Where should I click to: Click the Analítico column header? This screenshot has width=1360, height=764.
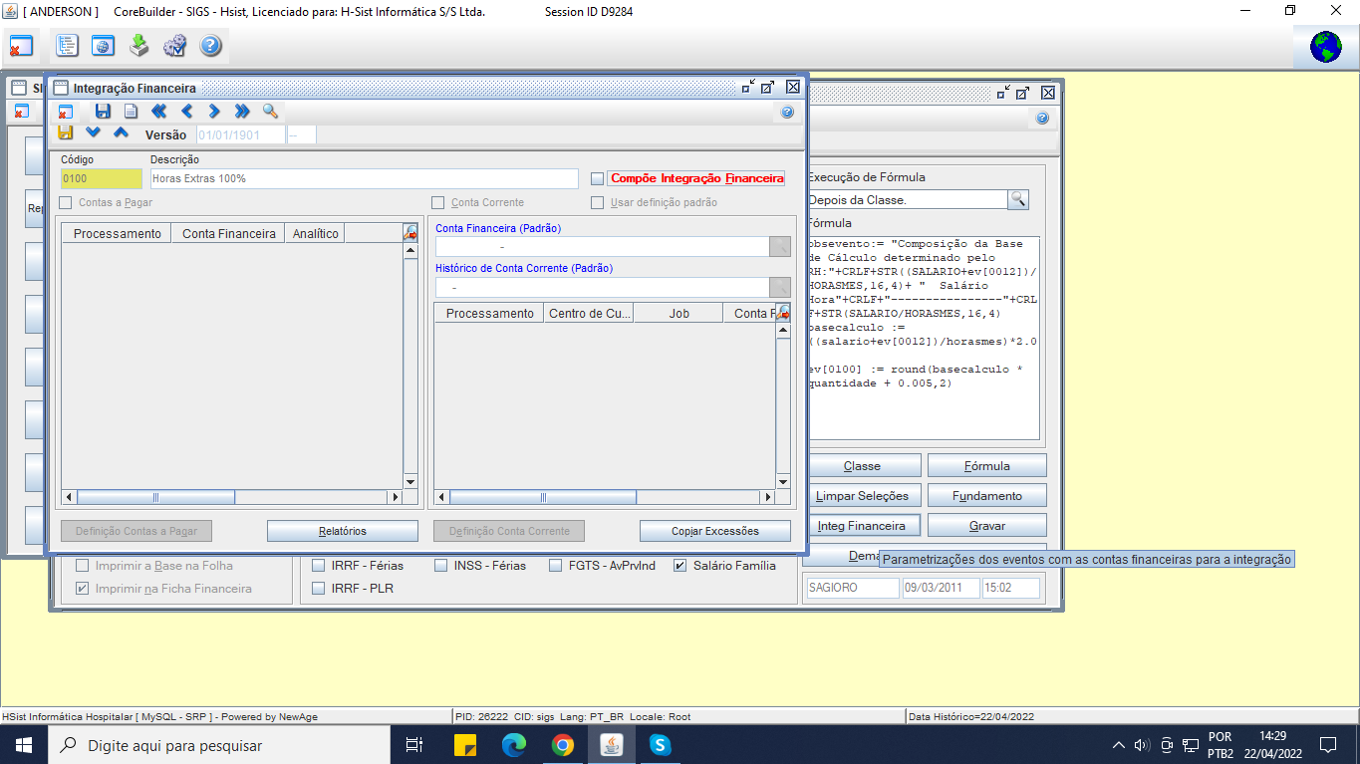316,233
